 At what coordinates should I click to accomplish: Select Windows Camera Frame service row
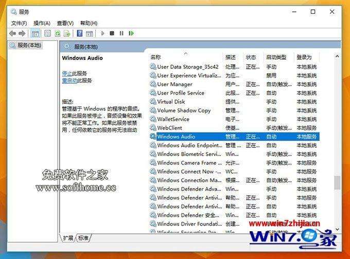(234, 162)
